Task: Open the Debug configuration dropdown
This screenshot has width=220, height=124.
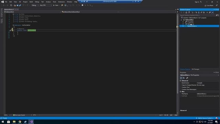Action: (x=35, y=6)
